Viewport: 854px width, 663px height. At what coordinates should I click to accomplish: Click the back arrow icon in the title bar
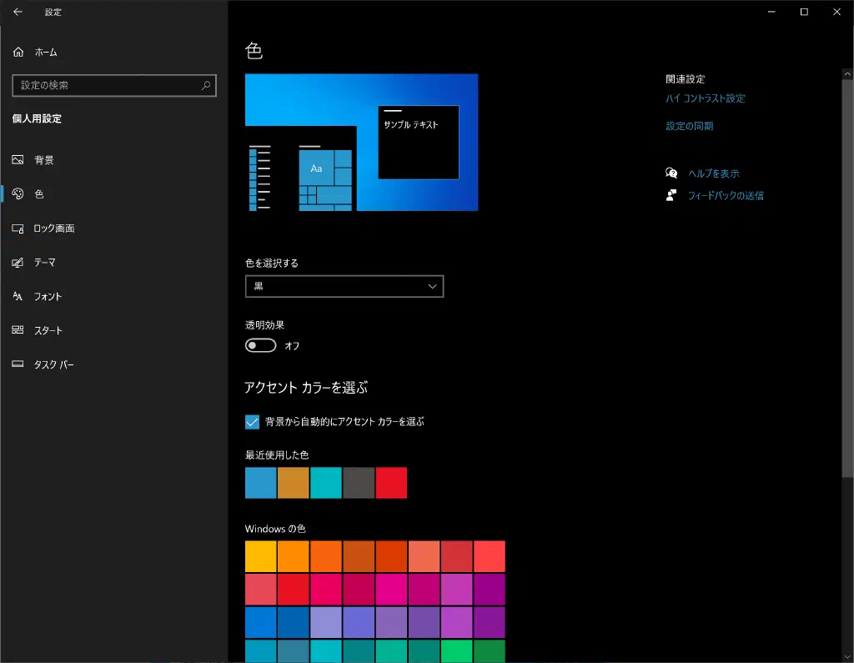[x=18, y=13]
